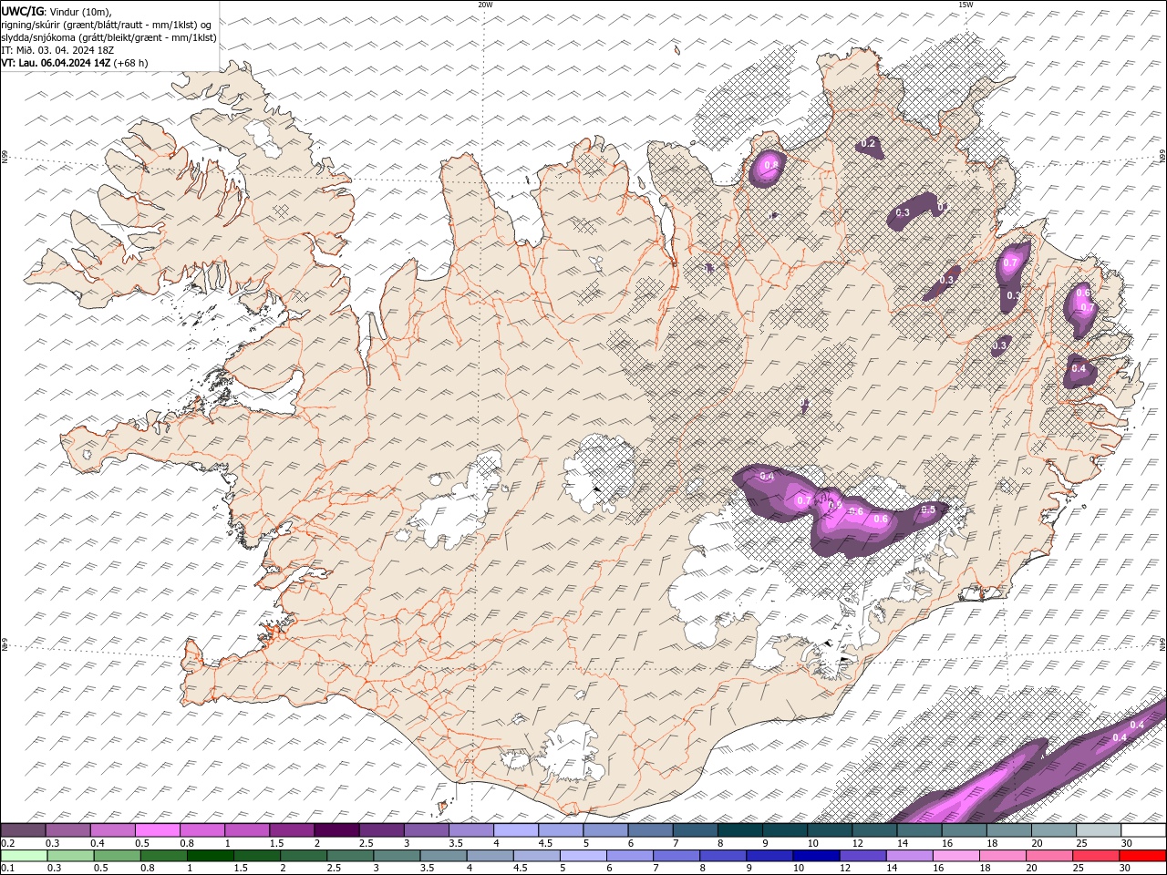This screenshot has width=1167, height=875.
Task: Select the 'slydda/snjókoma (grátt/bleikt/grænt - mm/1klst)' line
Action: (108, 37)
